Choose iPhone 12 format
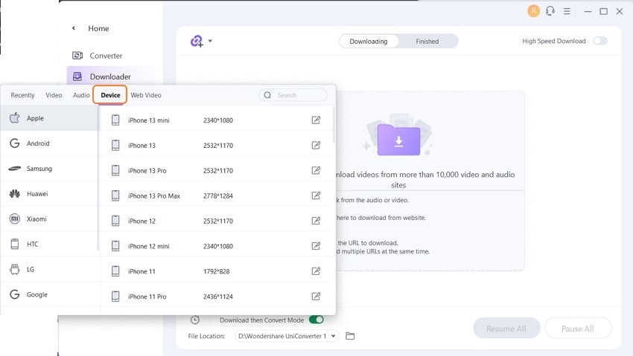Image resolution: width=633 pixels, height=356 pixels. tap(217, 221)
